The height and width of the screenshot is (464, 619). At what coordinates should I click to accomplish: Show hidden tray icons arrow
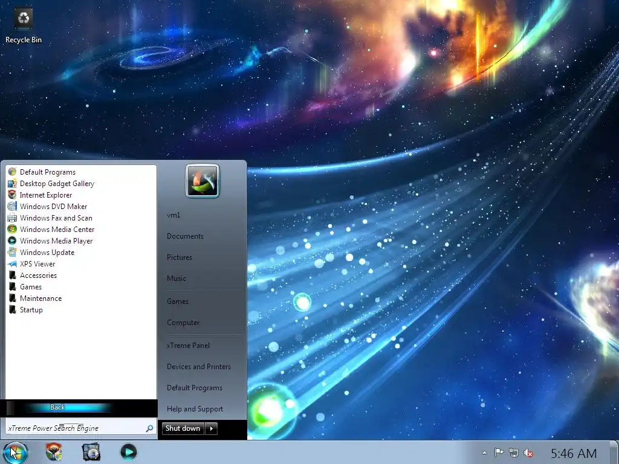click(484, 453)
